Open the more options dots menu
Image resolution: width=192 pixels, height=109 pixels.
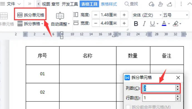click(x=181, y=4)
